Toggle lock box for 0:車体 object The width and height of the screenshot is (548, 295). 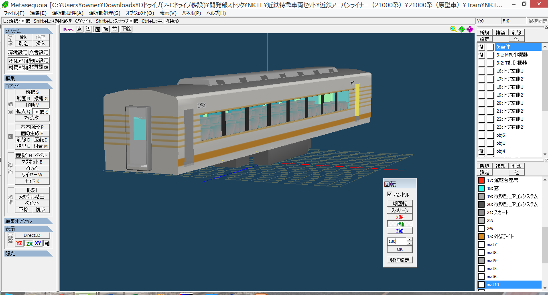491,47
